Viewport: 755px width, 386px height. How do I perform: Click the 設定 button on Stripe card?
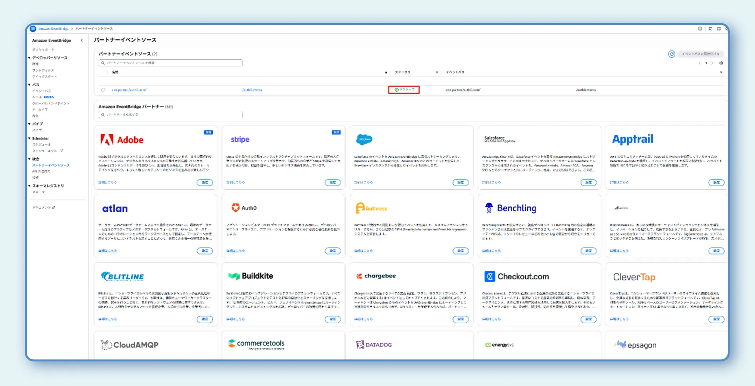click(x=333, y=182)
